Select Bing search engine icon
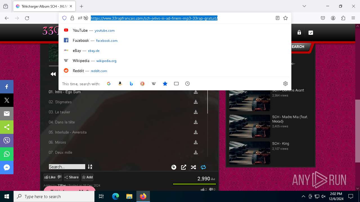 point(131,84)
